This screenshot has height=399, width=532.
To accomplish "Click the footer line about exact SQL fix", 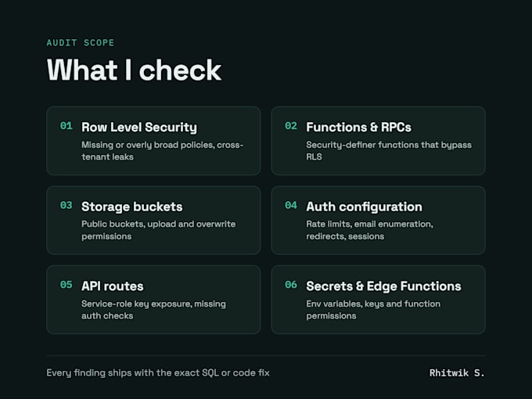I will click(x=158, y=373).
